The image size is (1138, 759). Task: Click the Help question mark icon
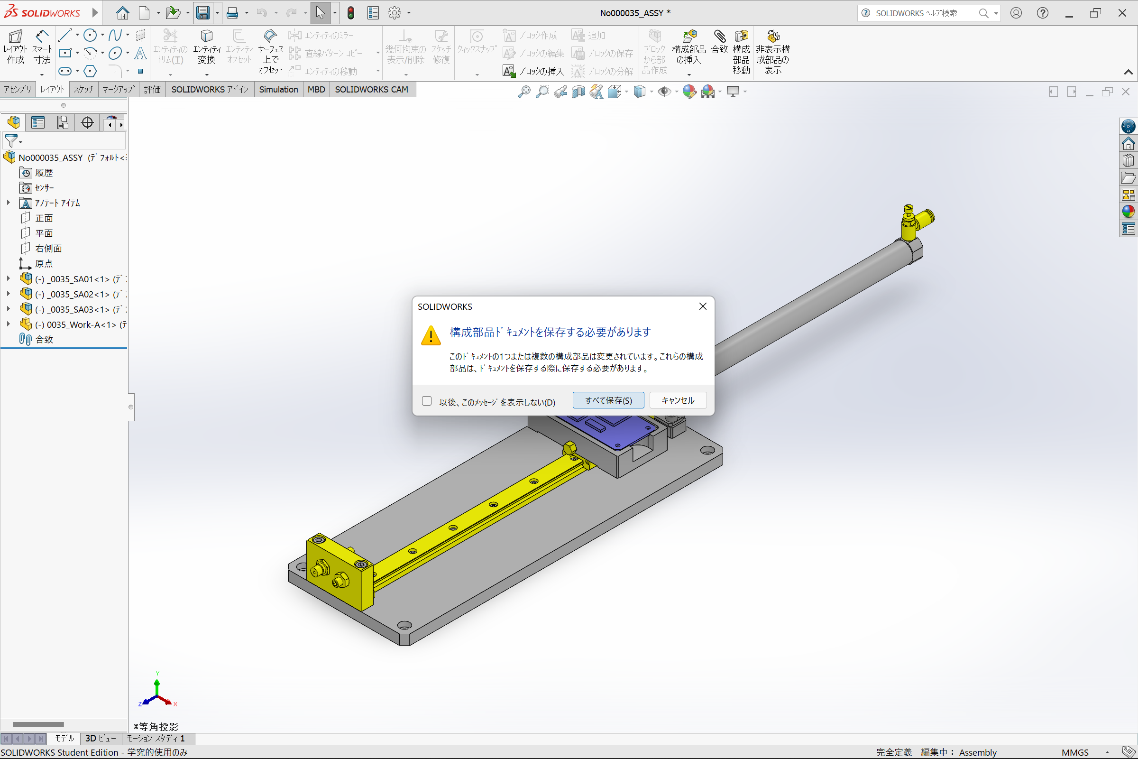click(x=1043, y=13)
